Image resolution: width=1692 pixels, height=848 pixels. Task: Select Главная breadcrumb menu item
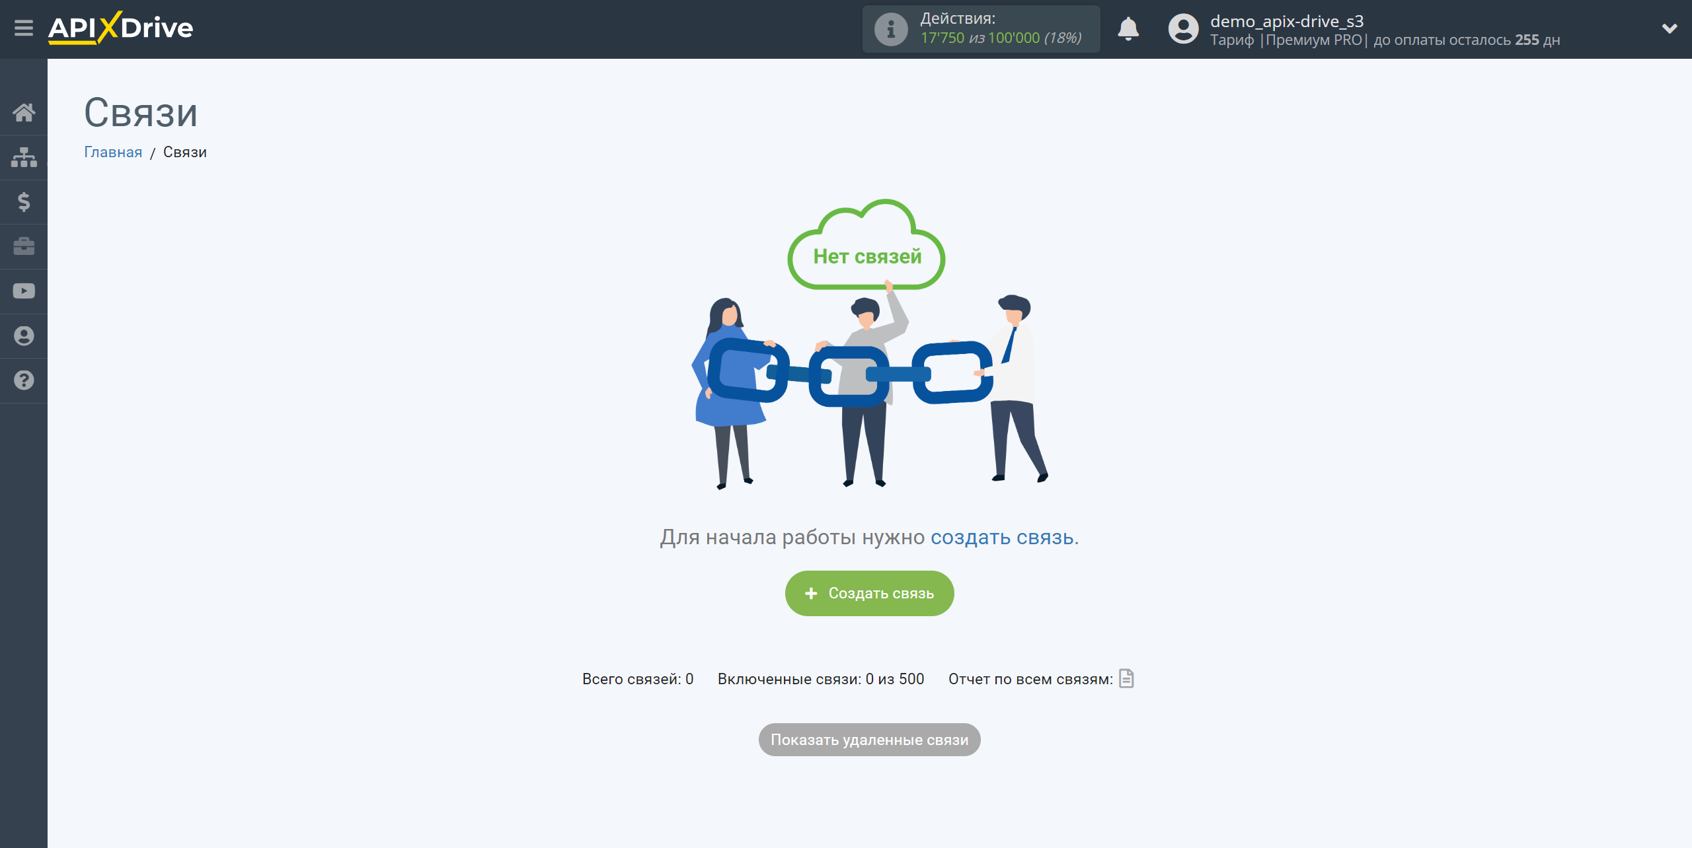click(114, 151)
